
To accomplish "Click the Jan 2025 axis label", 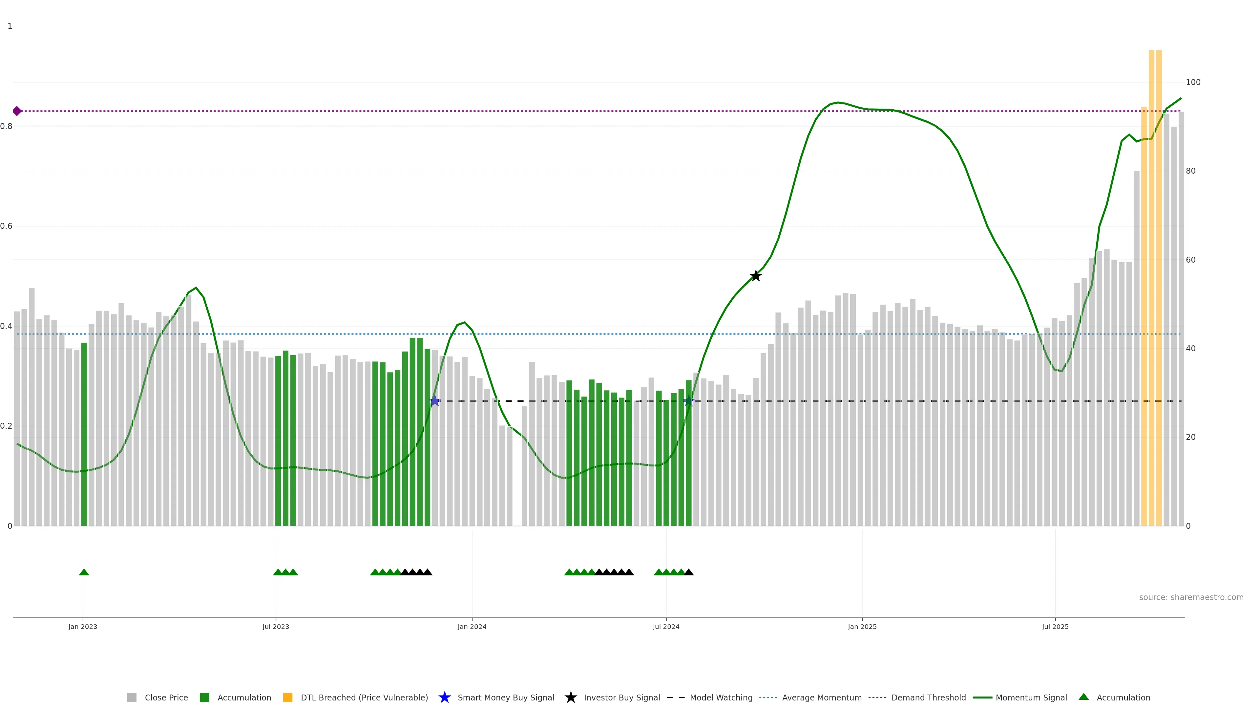I will point(862,626).
